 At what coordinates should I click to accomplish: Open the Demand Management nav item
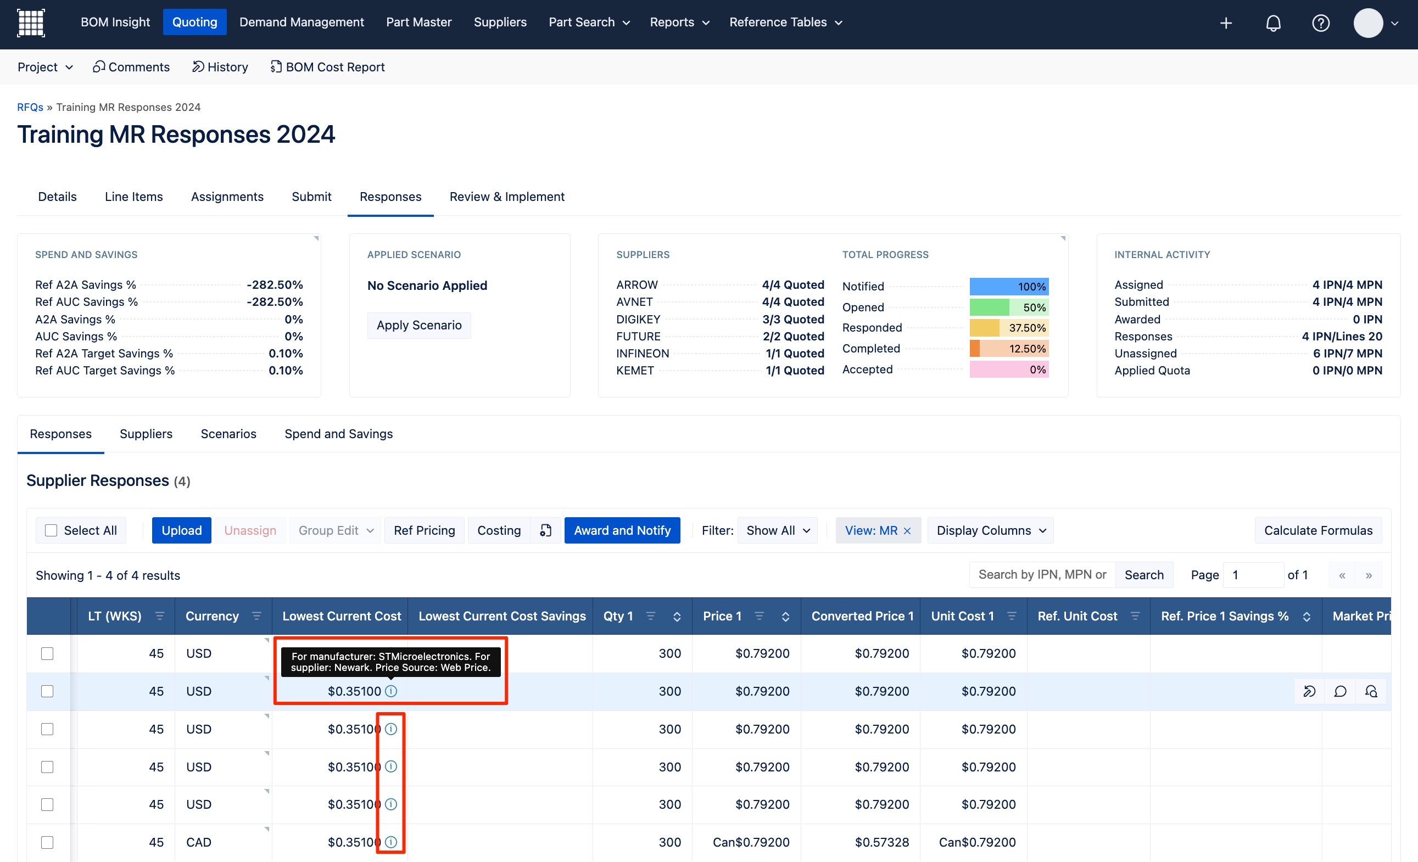(x=302, y=22)
